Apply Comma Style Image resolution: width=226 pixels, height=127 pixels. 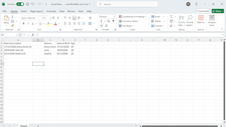(113, 21)
